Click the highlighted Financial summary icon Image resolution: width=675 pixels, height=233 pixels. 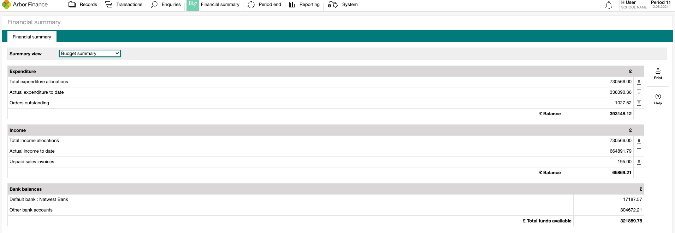pos(193,5)
